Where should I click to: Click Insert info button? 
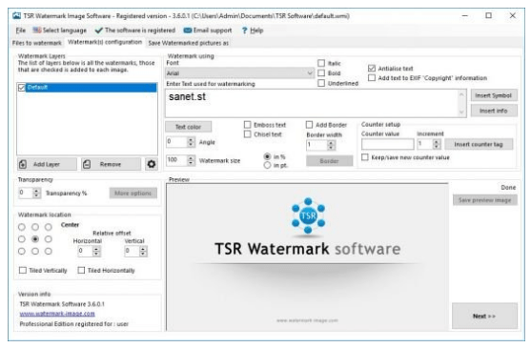494,111
